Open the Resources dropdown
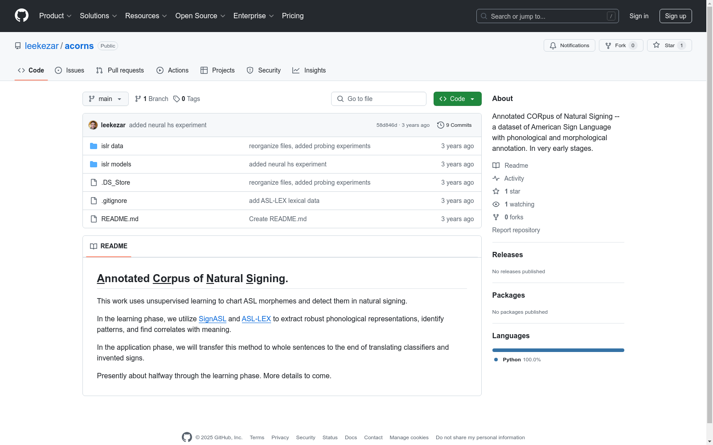Screen dimensions: 713x445 (146, 16)
